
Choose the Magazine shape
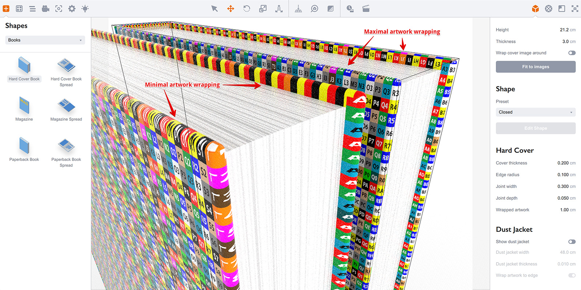pyautogui.click(x=24, y=109)
